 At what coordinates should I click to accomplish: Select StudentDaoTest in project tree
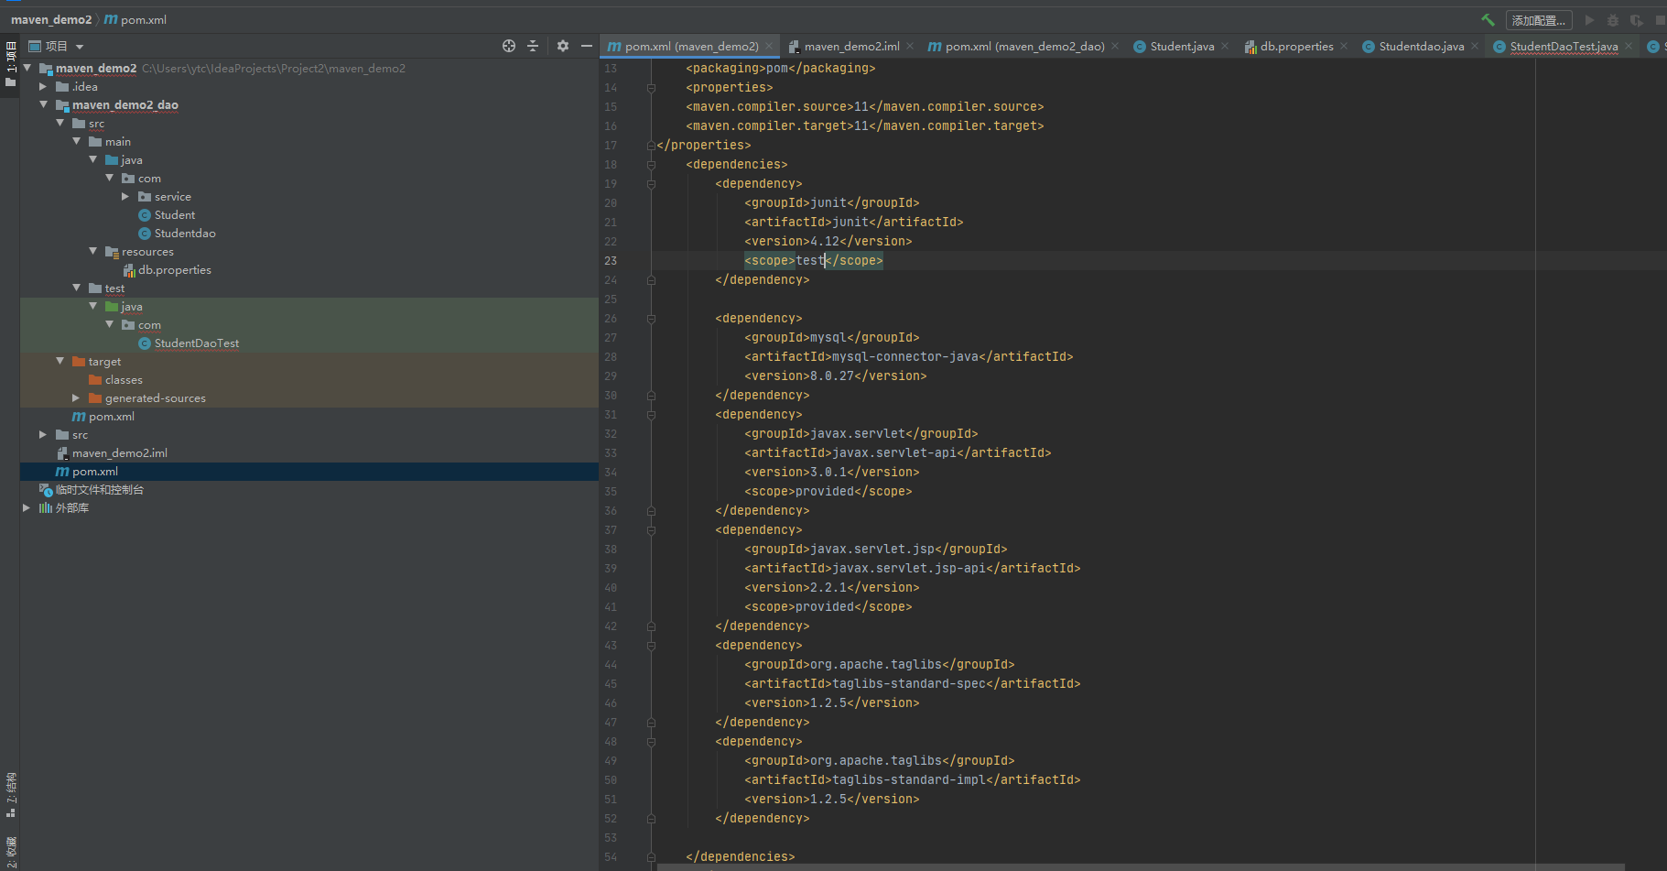196,343
